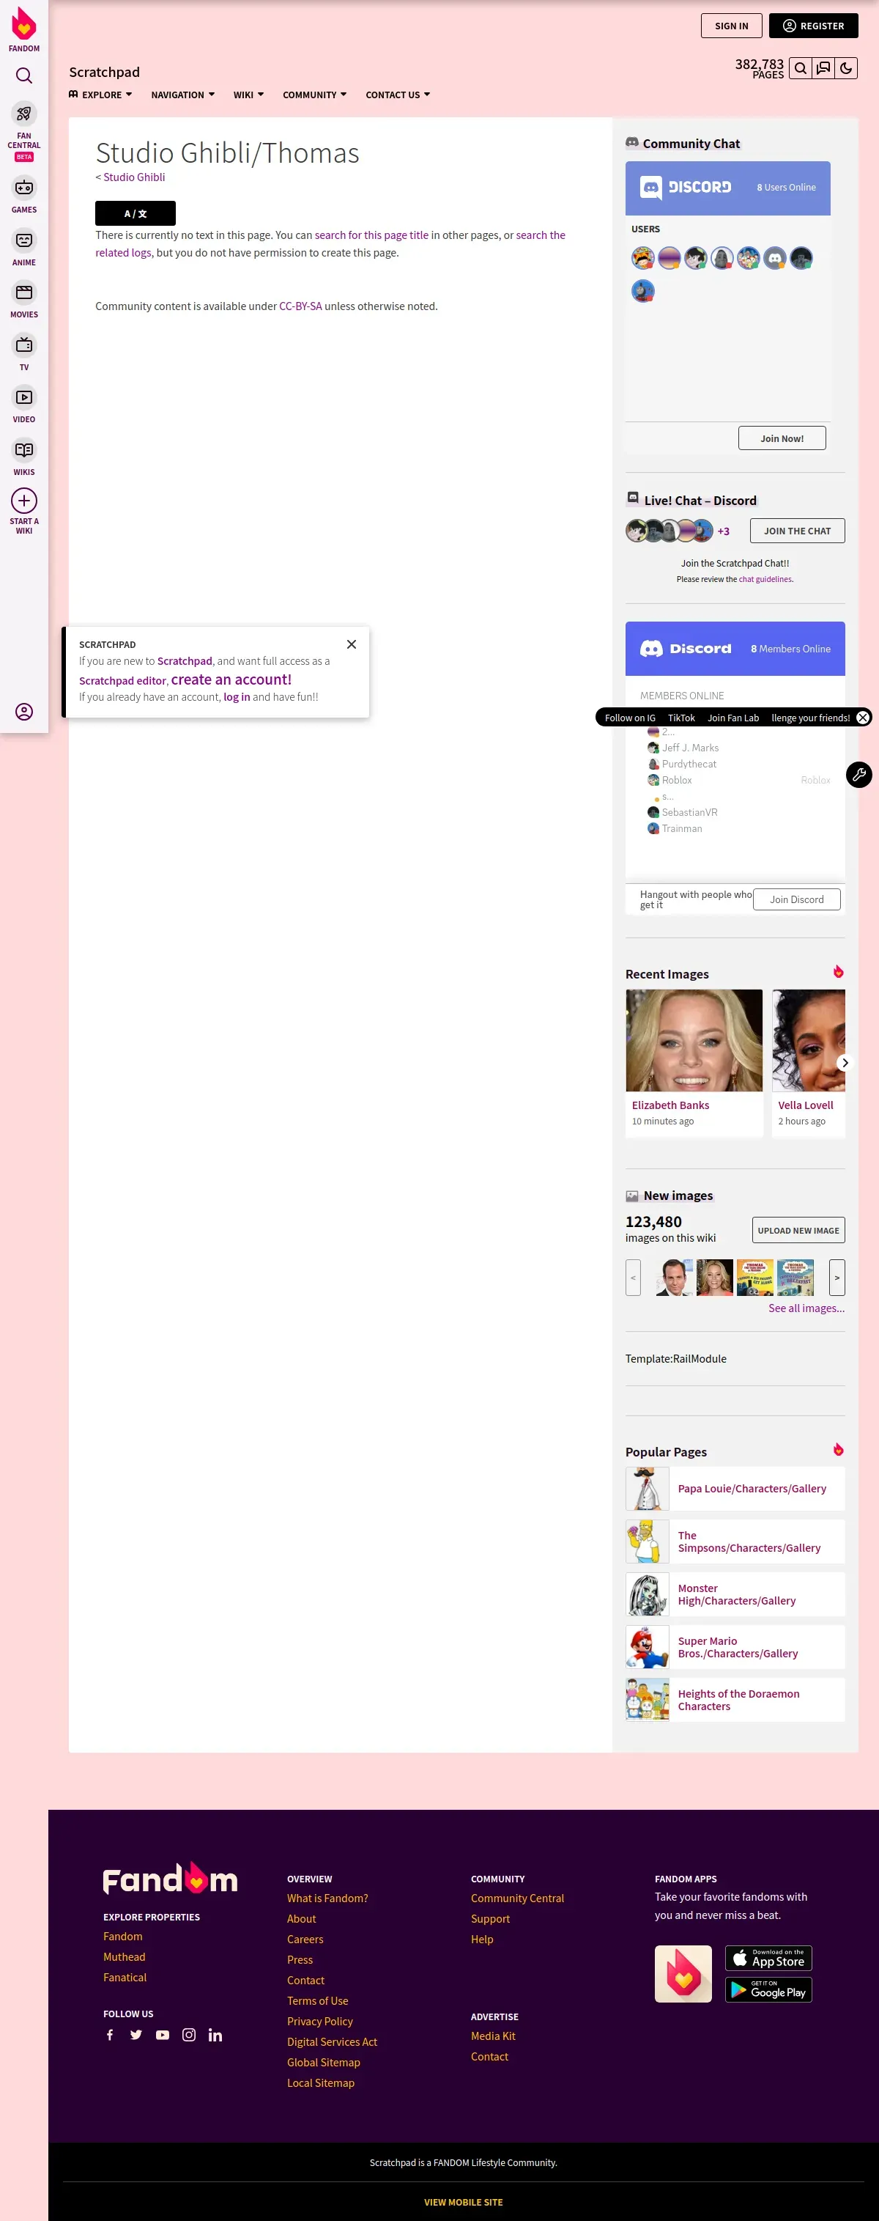The width and height of the screenshot is (879, 2221).
Task: Click the Fandom app heart icon in footer
Action: pyautogui.click(x=683, y=1973)
